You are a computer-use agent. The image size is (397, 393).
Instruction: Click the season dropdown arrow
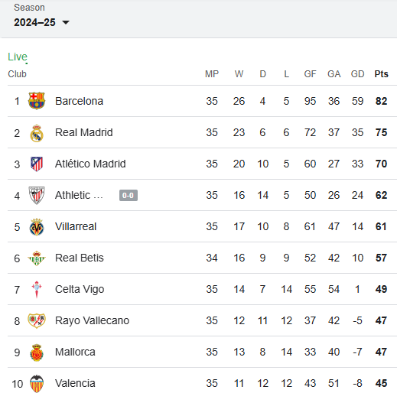pos(66,23)
